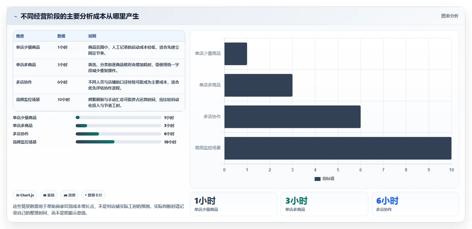Click the 10小时 value in the table
This screenshot has width=472, height=229.
pyautogui.click(x=63, y=100)
